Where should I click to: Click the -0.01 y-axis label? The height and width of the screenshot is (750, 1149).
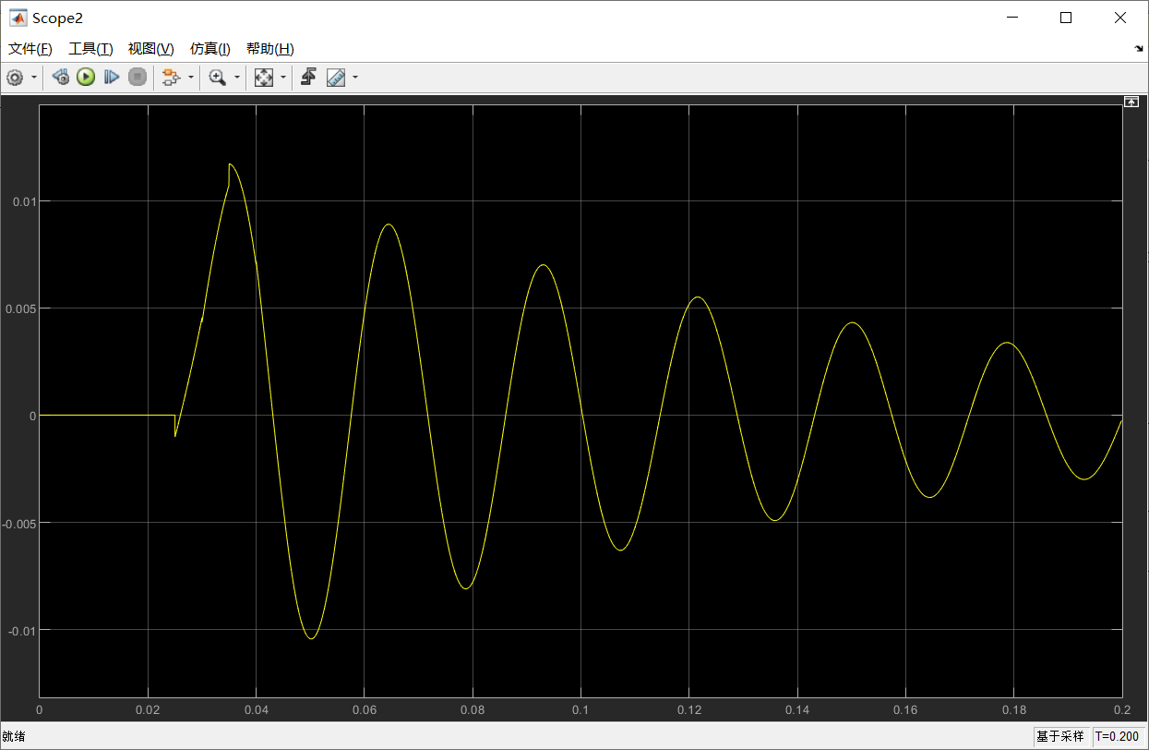(x=23, y=631)
